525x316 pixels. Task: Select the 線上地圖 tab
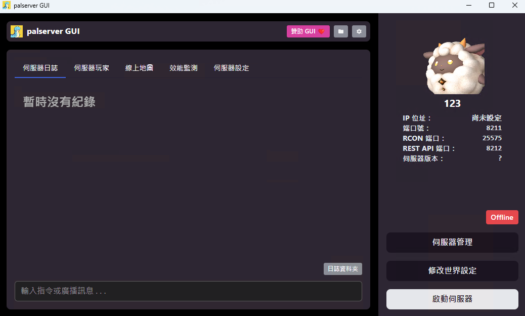(139, 68)
